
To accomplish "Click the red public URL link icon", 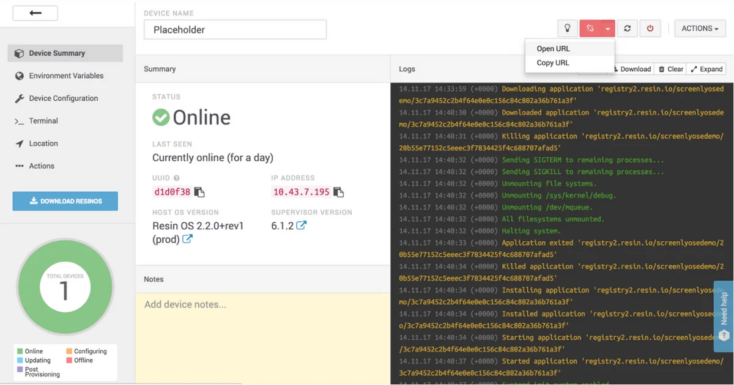I will pos(590,29).
